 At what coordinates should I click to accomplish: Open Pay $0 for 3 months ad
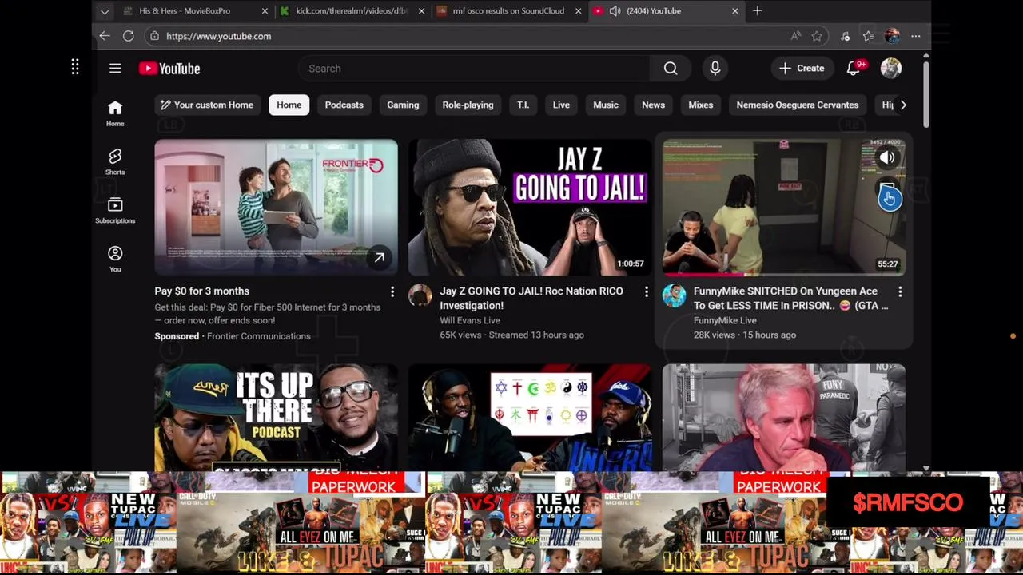click(x=202, y=291)
